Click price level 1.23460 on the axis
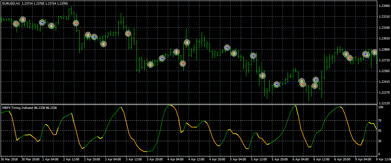This screenshot has width=391, height=163. pyautogui.click(x=384, y=6)
